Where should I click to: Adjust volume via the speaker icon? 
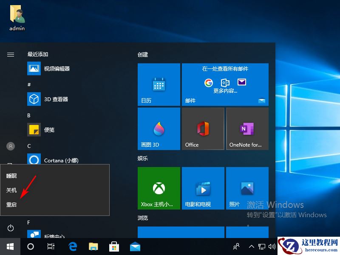[272, 246]
